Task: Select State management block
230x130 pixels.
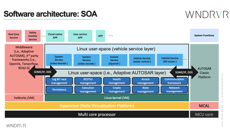Action: [x=146, y=89]
